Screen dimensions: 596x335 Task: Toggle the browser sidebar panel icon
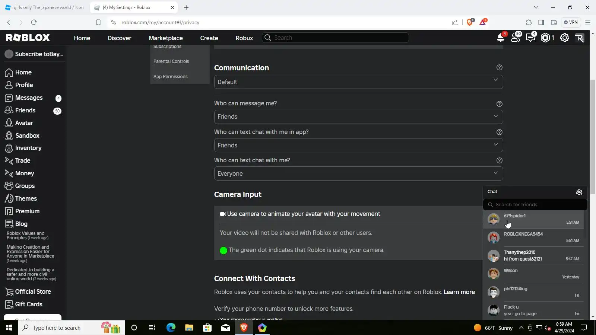541,22
